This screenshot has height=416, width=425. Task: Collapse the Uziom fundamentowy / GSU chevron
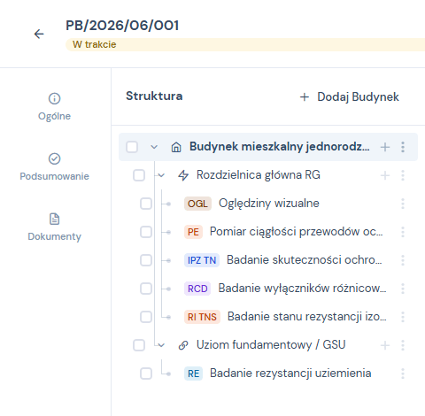click(x=161, y=345)
